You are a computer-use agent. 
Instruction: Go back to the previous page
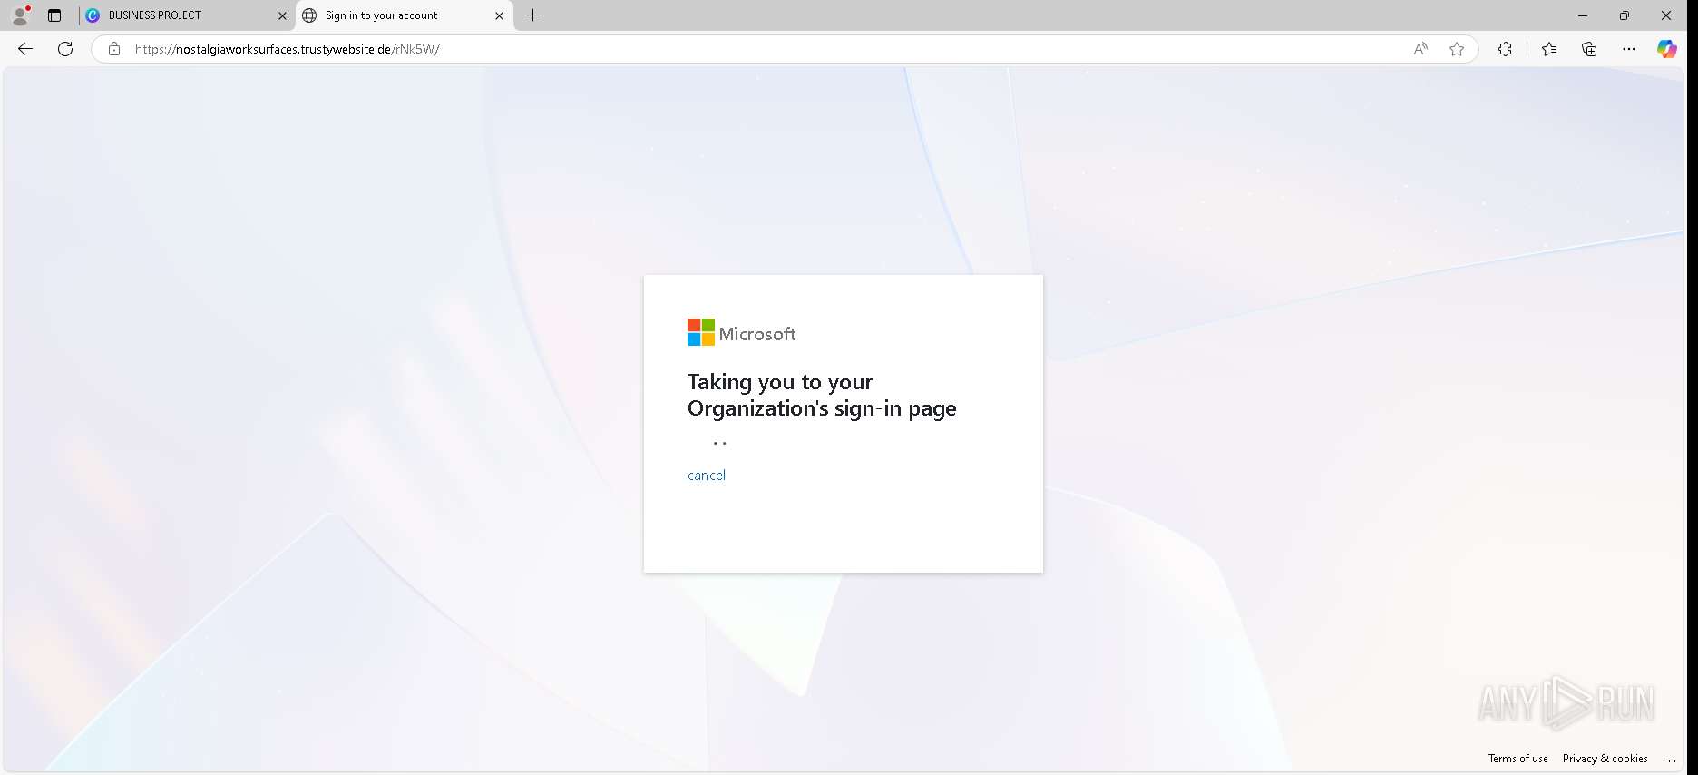tap(25, 49)
